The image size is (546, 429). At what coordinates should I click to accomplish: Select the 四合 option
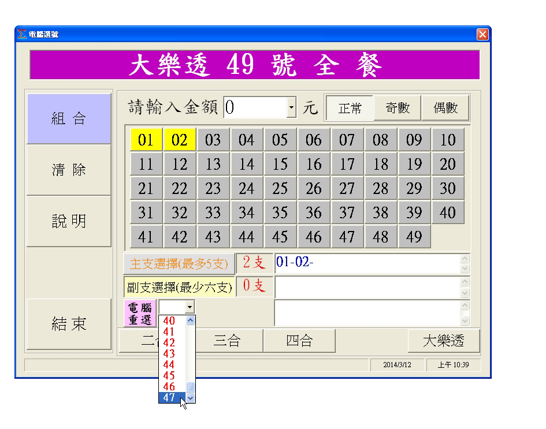coord(299,341)
